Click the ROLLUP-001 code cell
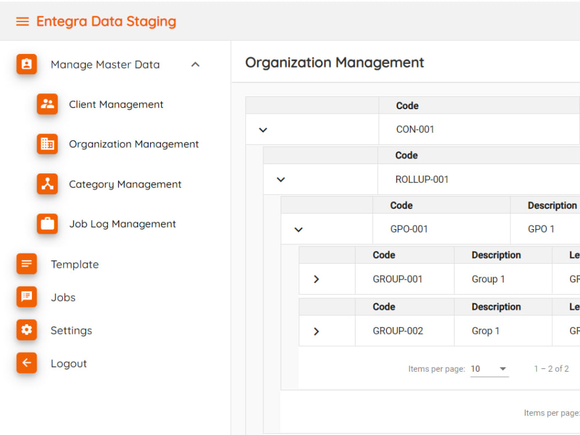Screen dimensions: 580x435 478,179
